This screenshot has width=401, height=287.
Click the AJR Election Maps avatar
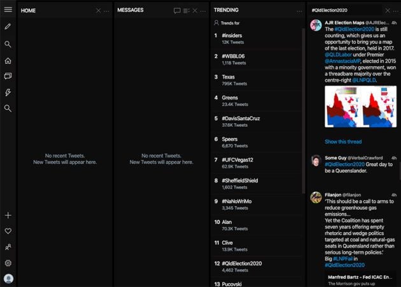click(x=316, y=25)
